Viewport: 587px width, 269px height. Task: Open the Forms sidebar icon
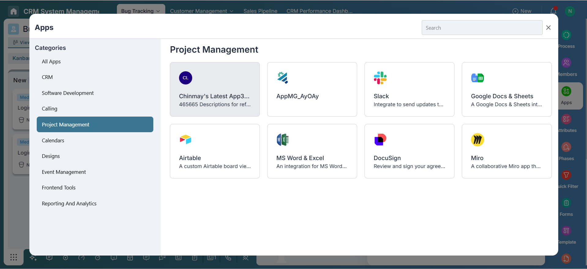[566, 203]
